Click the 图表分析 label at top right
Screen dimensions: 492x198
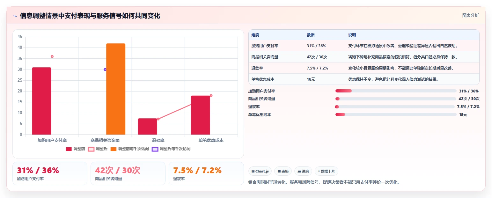(470, 15)
